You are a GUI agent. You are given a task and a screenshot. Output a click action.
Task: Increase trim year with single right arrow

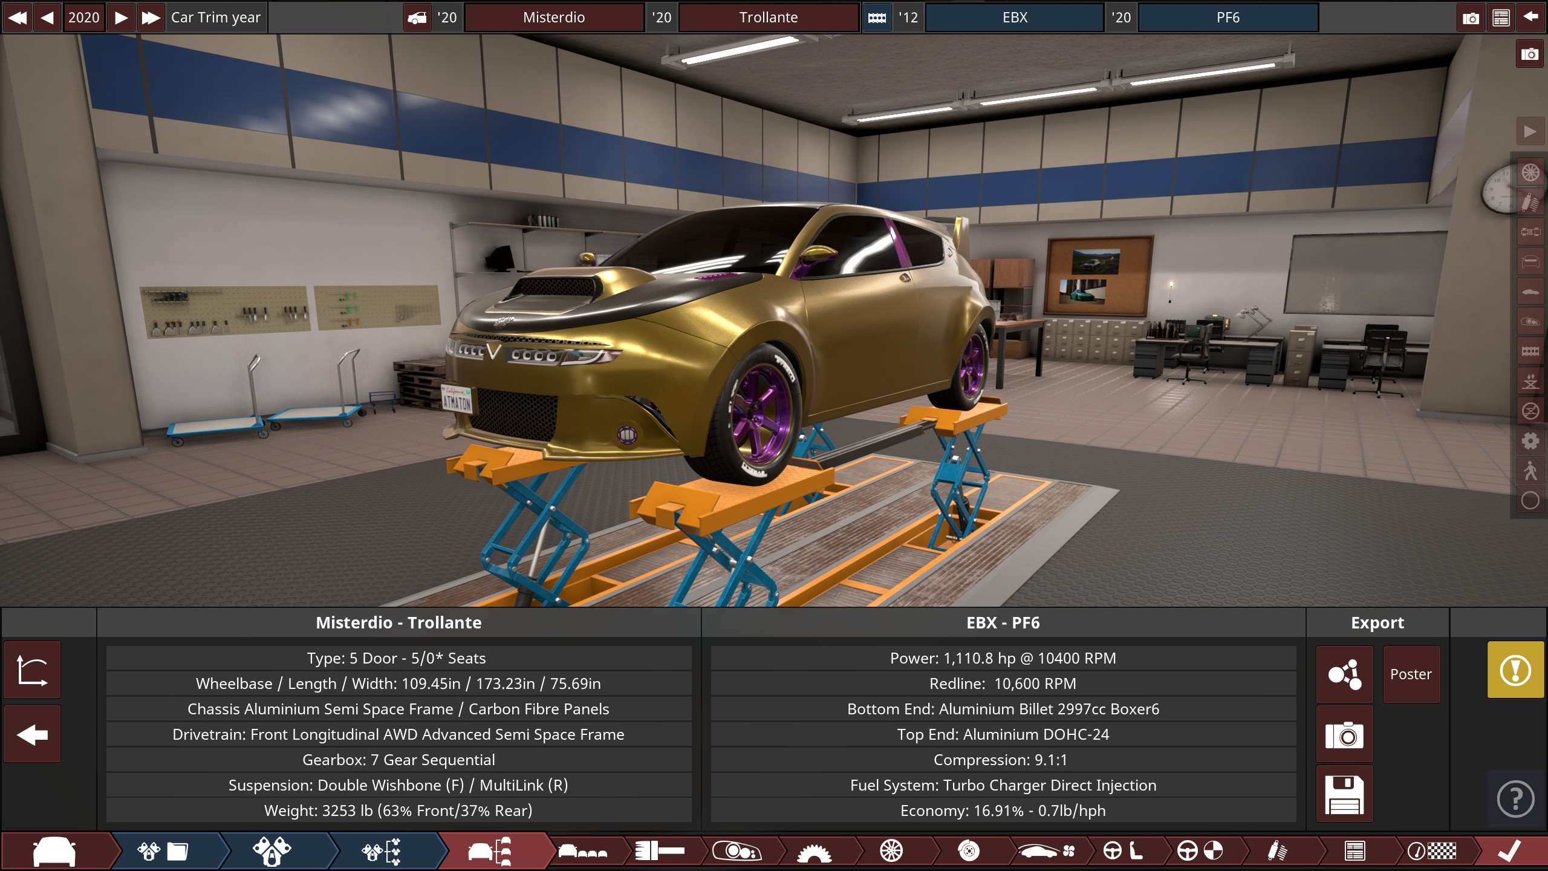[x=121, y=18]
